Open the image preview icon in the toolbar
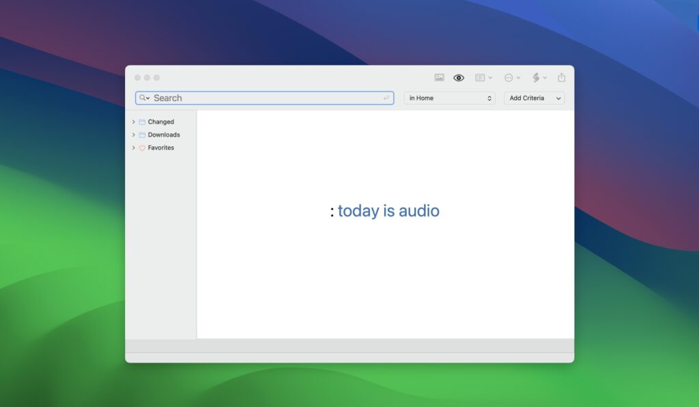Viewport: 699px width, 407px height. 440,77
